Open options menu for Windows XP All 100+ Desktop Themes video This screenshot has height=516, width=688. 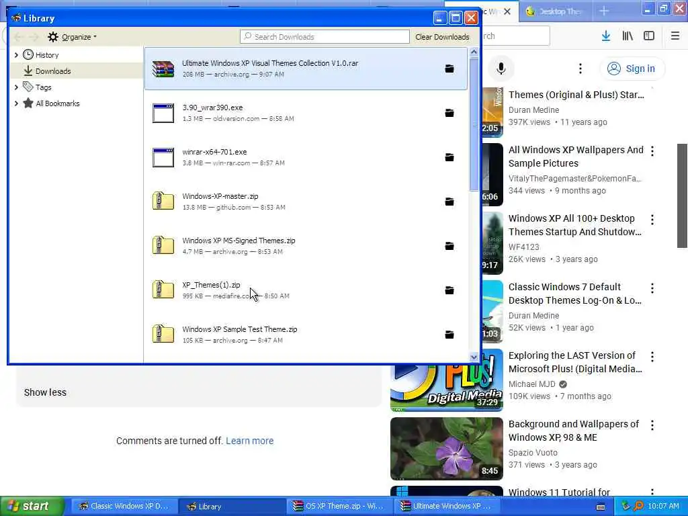click(x=652, y=220)
